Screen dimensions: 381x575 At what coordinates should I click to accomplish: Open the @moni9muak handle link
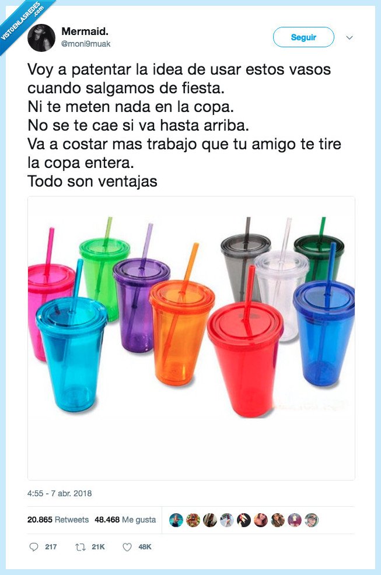(86, 44)
